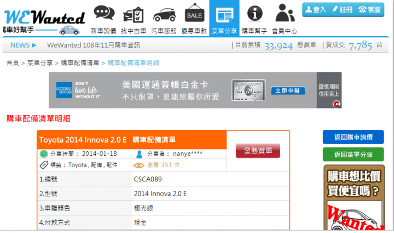Click the 發懸賞單 red button
Image resolution: width=394 pixels, height=233 pixels.
[258, 151]
